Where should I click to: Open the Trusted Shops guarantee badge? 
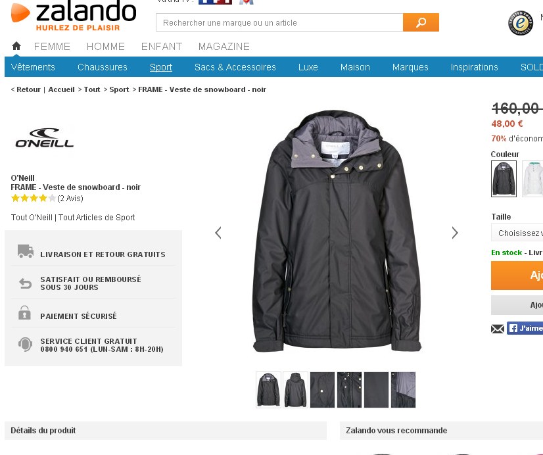521,23
